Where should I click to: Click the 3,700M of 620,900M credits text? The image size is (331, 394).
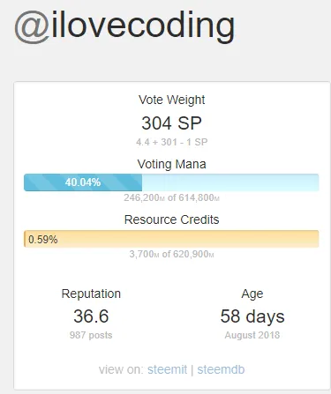pyautogui.click(x=171, y=254)
